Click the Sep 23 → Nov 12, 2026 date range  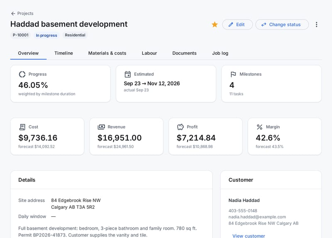[x=152, y=84]
